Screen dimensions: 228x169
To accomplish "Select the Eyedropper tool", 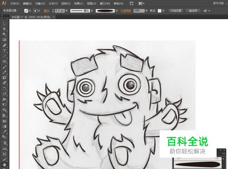I will click(5, 132).
